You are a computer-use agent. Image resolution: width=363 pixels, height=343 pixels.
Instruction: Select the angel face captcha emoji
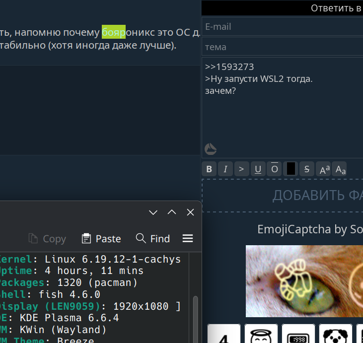261,334
